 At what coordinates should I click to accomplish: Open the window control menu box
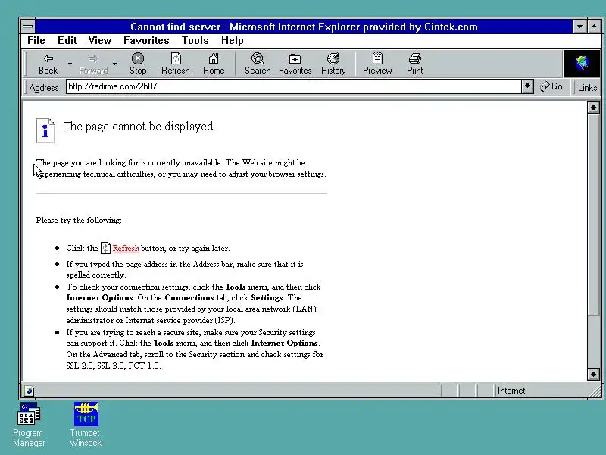(x=28, y=27)
